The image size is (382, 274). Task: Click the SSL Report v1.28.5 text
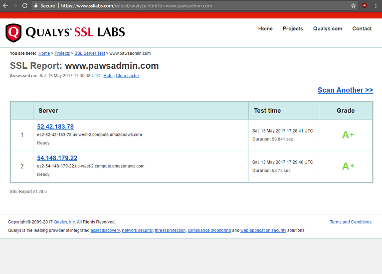click(x=28, y=191)
